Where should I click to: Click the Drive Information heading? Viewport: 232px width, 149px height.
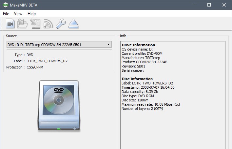click(138, 45)
